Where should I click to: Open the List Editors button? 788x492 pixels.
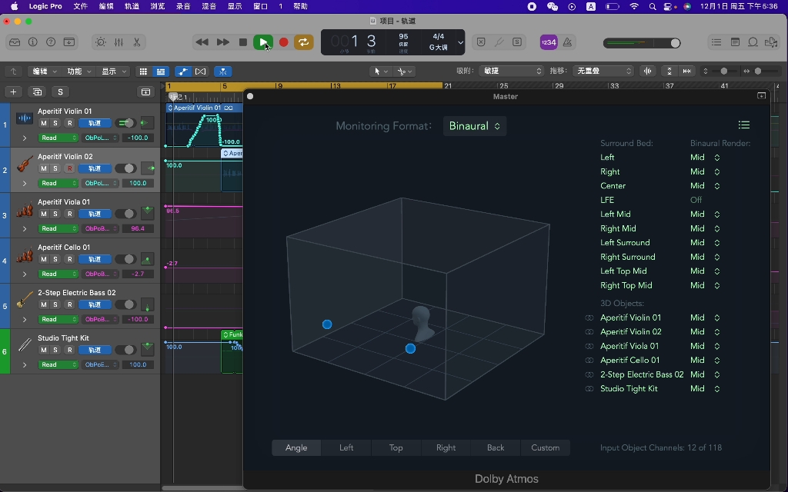pos(716,42)
